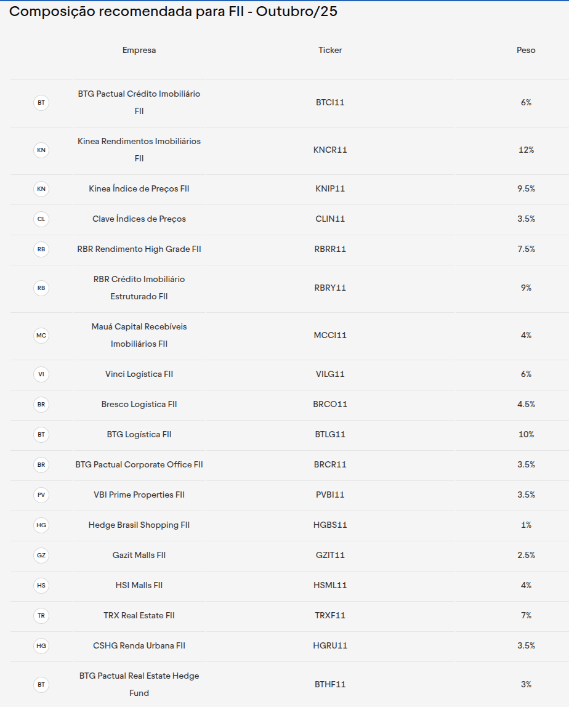
Task: Click the Empresa column header
Action: 139,50
